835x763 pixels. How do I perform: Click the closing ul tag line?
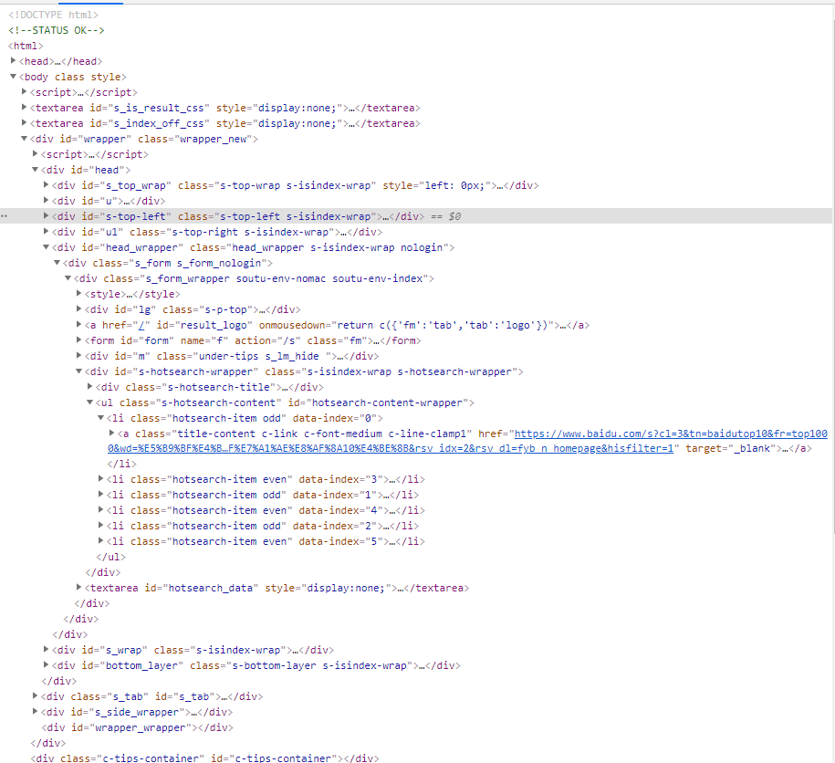(110, 557)
